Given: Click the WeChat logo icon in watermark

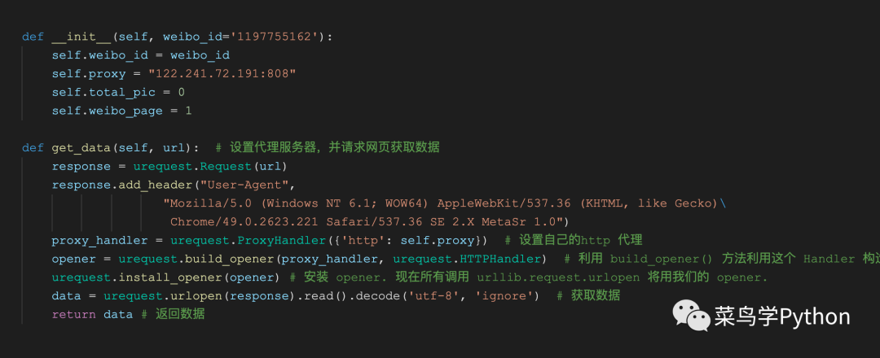Looking at the screenshot, I should click(x=690, y=315).
